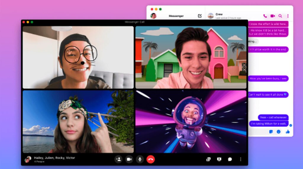The image size is (303, 169).
Task: Select the astronaut avatar video tile
Action: pos(191,122)
